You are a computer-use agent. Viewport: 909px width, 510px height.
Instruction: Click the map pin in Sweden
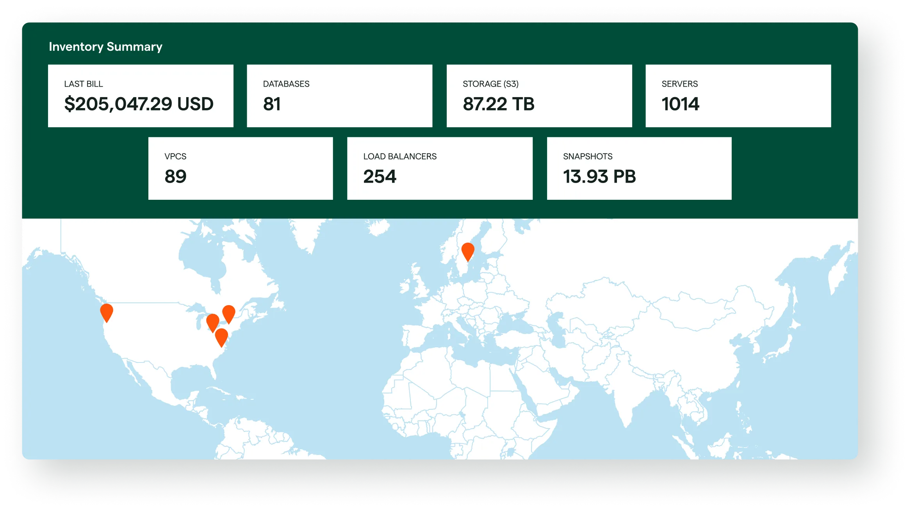click(468, 251)
